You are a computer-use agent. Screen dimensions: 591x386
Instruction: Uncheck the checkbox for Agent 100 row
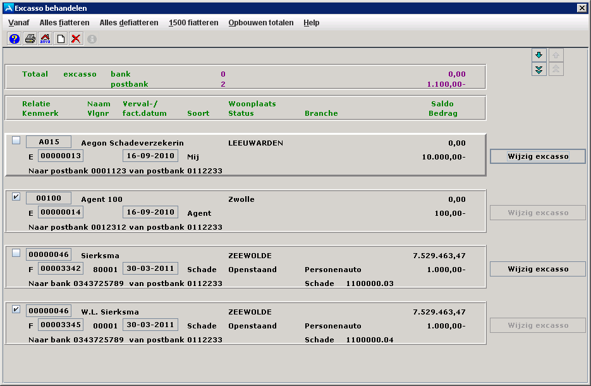click(16, 197)
